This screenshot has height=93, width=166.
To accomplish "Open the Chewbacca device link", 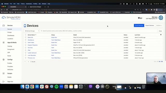I will pos(31,40).
